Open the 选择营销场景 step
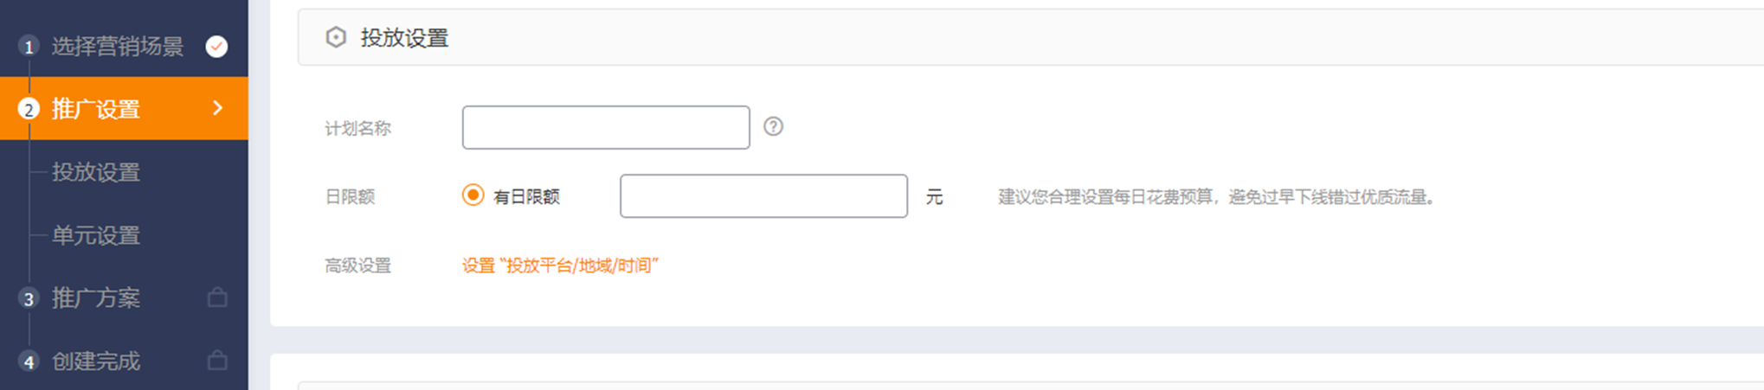The image size is (1764, 390). 118,46
